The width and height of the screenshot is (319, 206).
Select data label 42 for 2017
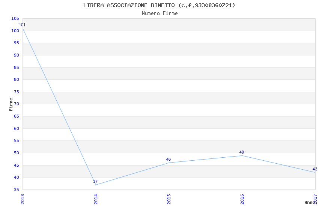point(315,169)
